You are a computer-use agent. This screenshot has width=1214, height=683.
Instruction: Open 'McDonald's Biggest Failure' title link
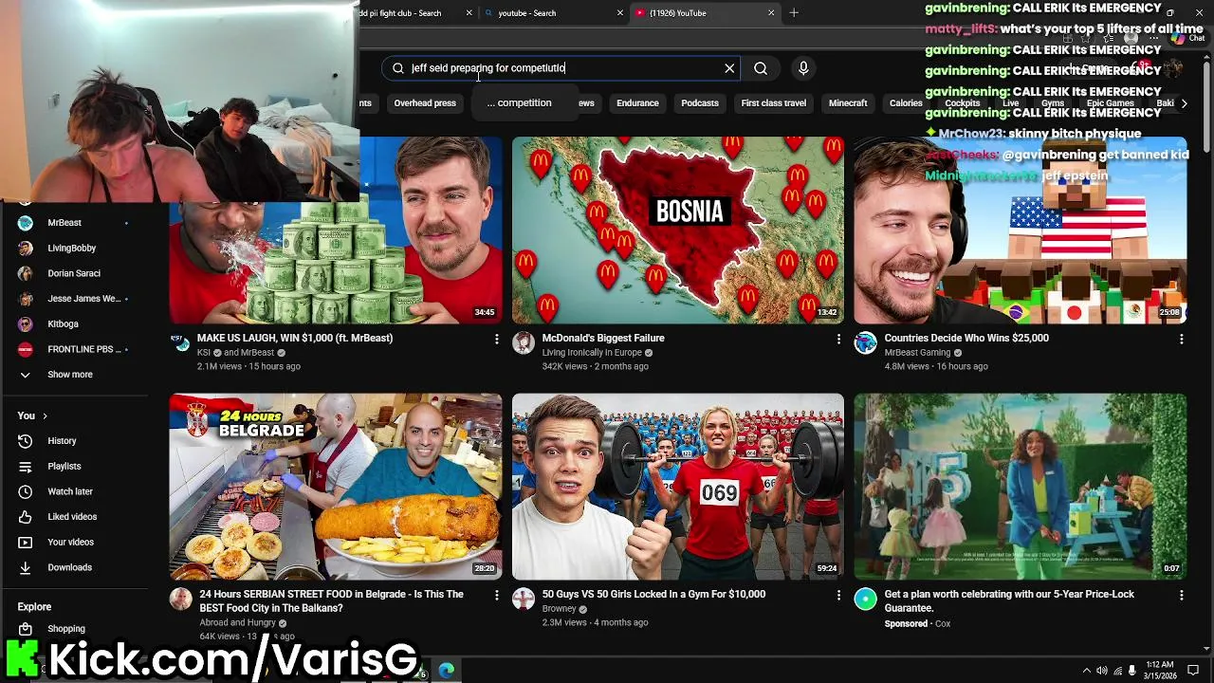point(603,338)
